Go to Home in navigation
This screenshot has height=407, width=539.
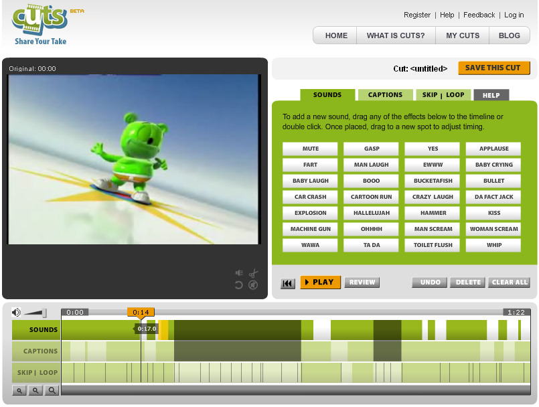click(x=336, y=35)
